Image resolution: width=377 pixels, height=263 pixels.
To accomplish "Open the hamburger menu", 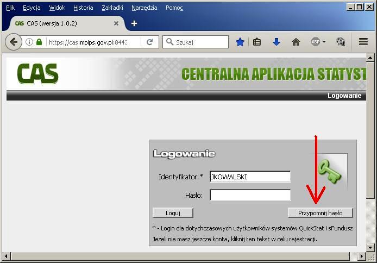I will pyautogui.click(x=363, y=42).
